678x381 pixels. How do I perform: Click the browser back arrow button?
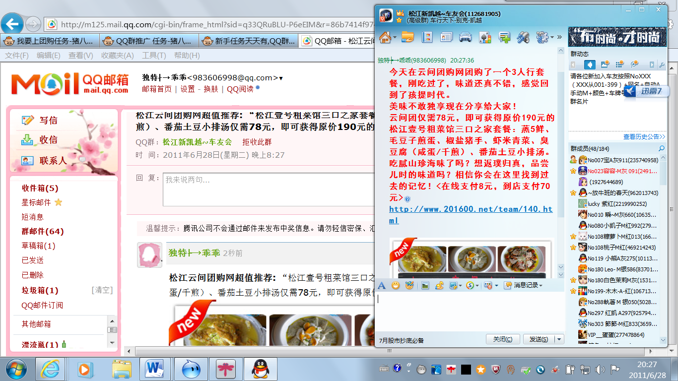point(13,23)
